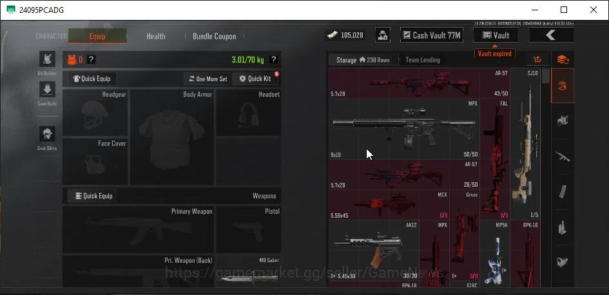Select the Groza weapon in storage
609x295 pixels.
point(465,235)
